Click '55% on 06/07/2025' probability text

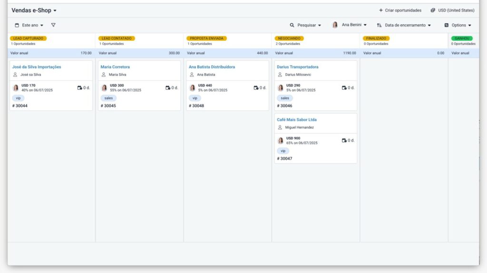coord(126,90)
